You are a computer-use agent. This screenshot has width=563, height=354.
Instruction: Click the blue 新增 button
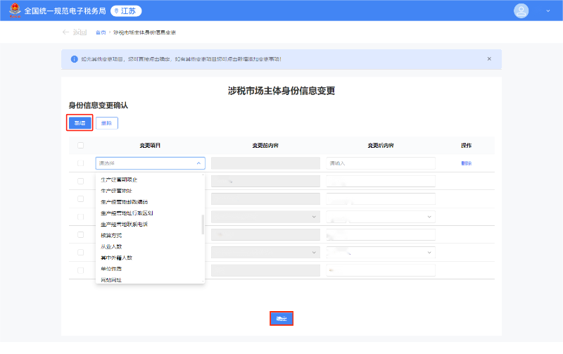tap(80, 122)
